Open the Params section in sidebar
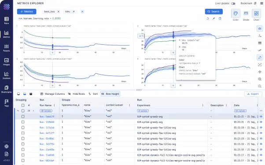This screenshot has width=265, height=165. tap(7, 48)
